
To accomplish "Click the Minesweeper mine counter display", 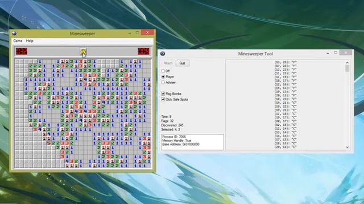I will click(x=22, y=52).
